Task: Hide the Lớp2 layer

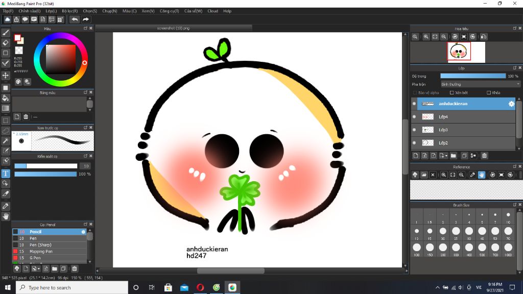Action: [x=414, y=143]
